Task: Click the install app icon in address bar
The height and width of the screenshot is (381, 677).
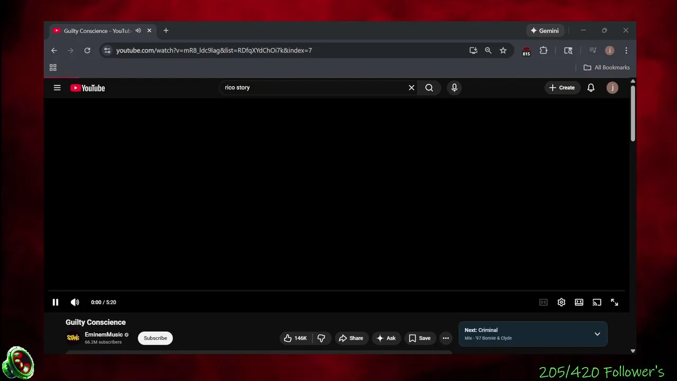Action: (x=473, y=50)
